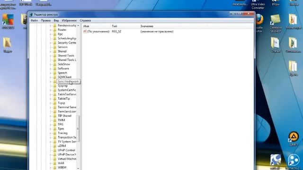Select the SystemCertificates key

coord(67,90)
